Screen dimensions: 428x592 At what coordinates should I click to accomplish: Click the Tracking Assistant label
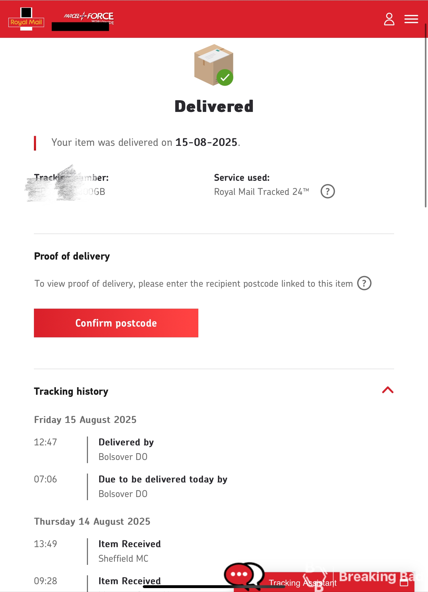pyautogui.click(x=302, y=583)
